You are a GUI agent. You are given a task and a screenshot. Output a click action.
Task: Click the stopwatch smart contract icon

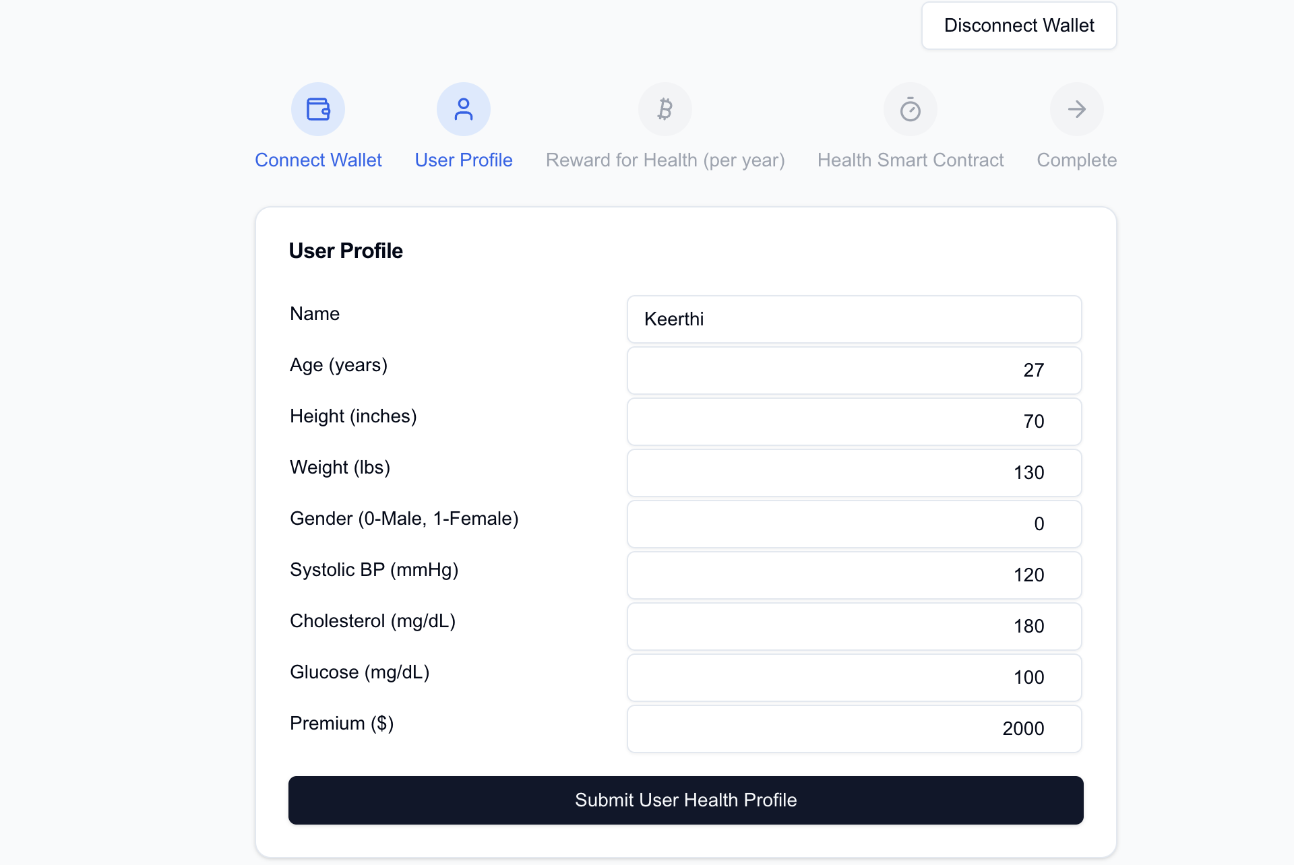point(911,109)
